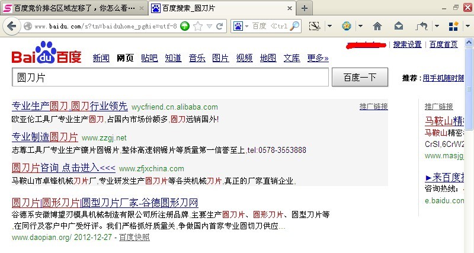Close the 百度搜索_圆刀片 tab
Screen dimensions: 474x253
coord(290,8)
